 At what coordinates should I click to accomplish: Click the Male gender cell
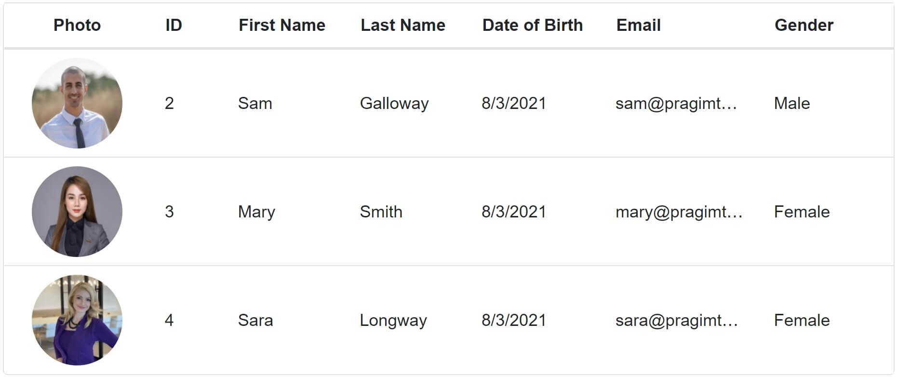[792, 104]
